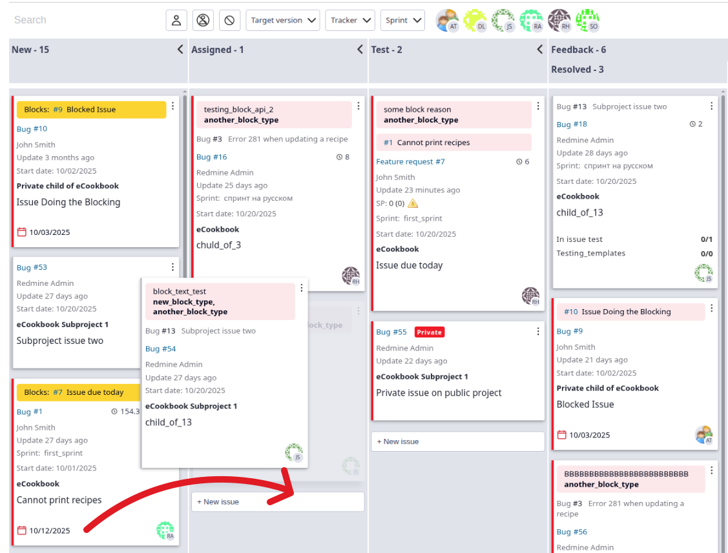Open three-dot menu on Bug #10 card
Viewport: 728px width, 553px height.
172,106
